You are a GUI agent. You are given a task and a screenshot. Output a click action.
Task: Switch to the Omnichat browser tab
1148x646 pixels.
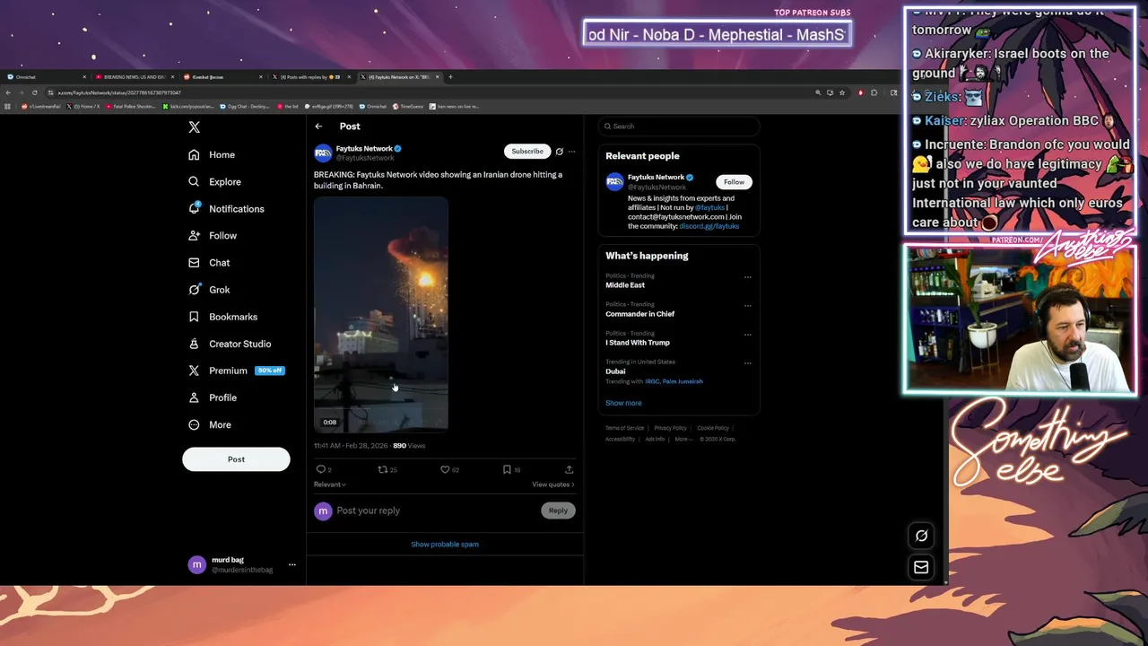point(45,77)
